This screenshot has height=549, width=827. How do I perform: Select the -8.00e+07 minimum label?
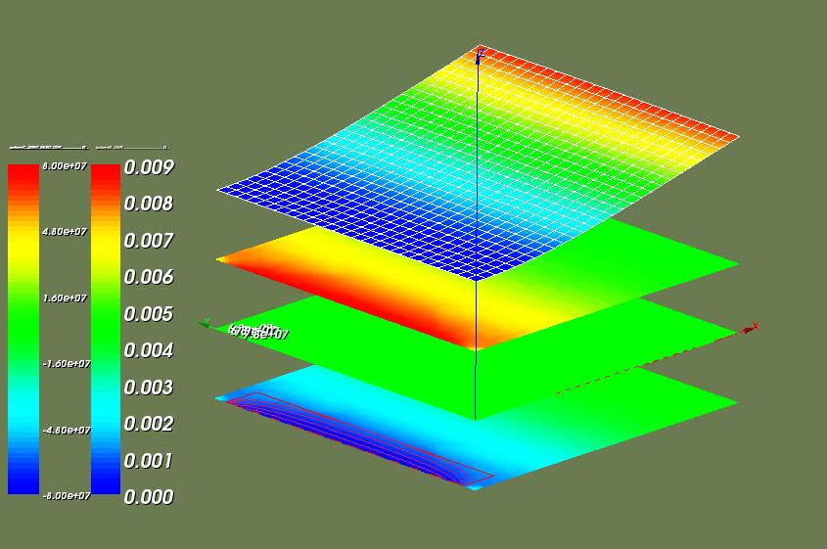click(67, 496)
